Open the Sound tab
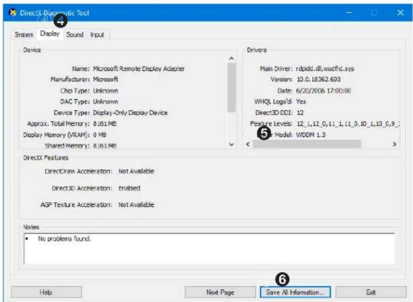The width and height of the screenshot is (413, 302). pos(75,34)
